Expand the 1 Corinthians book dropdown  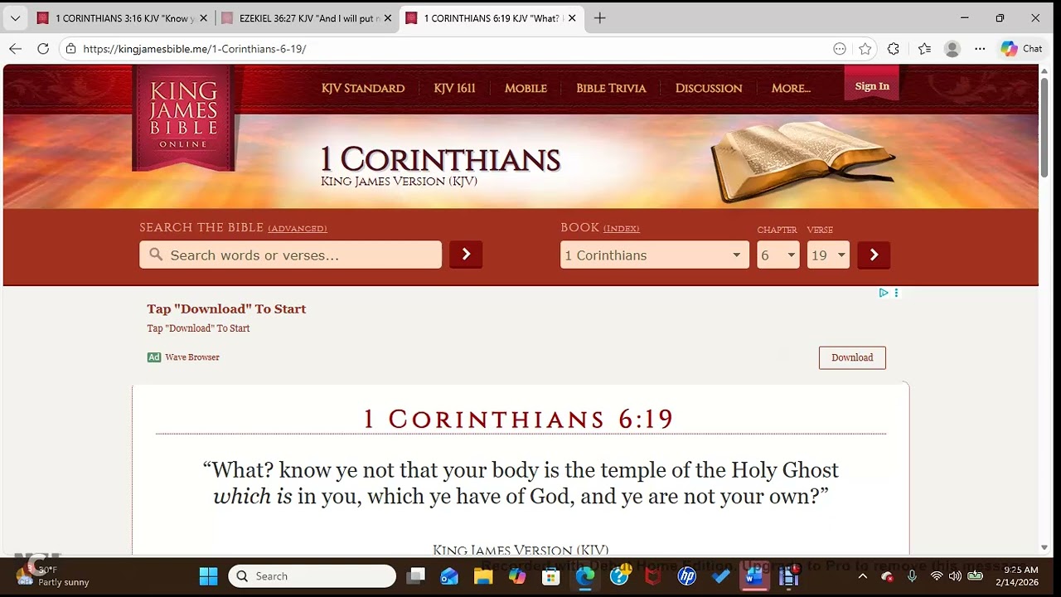click(x=655, y=255)
